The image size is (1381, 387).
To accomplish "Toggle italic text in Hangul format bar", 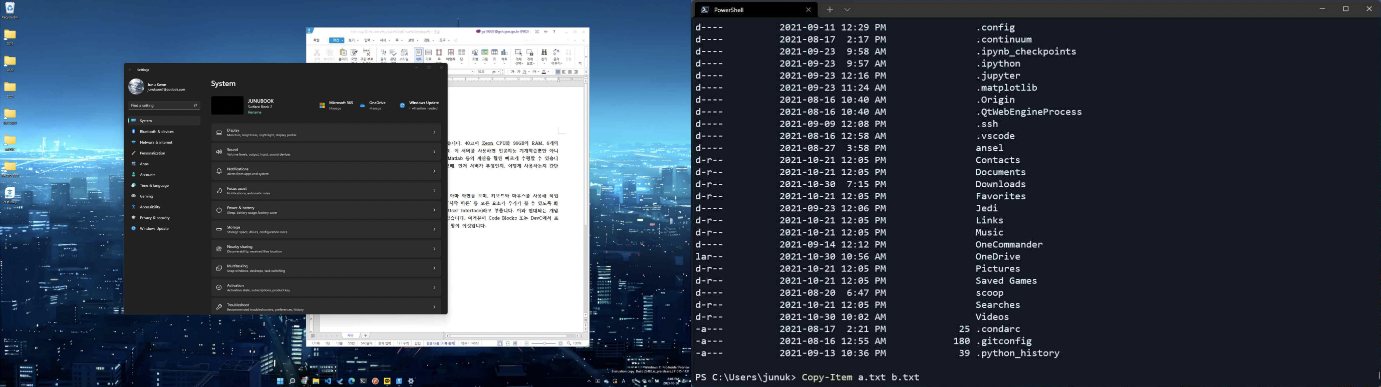I will click(519, 72).
